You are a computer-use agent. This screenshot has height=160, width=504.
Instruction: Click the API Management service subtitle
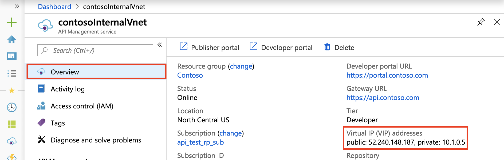[x=87, y=32]
